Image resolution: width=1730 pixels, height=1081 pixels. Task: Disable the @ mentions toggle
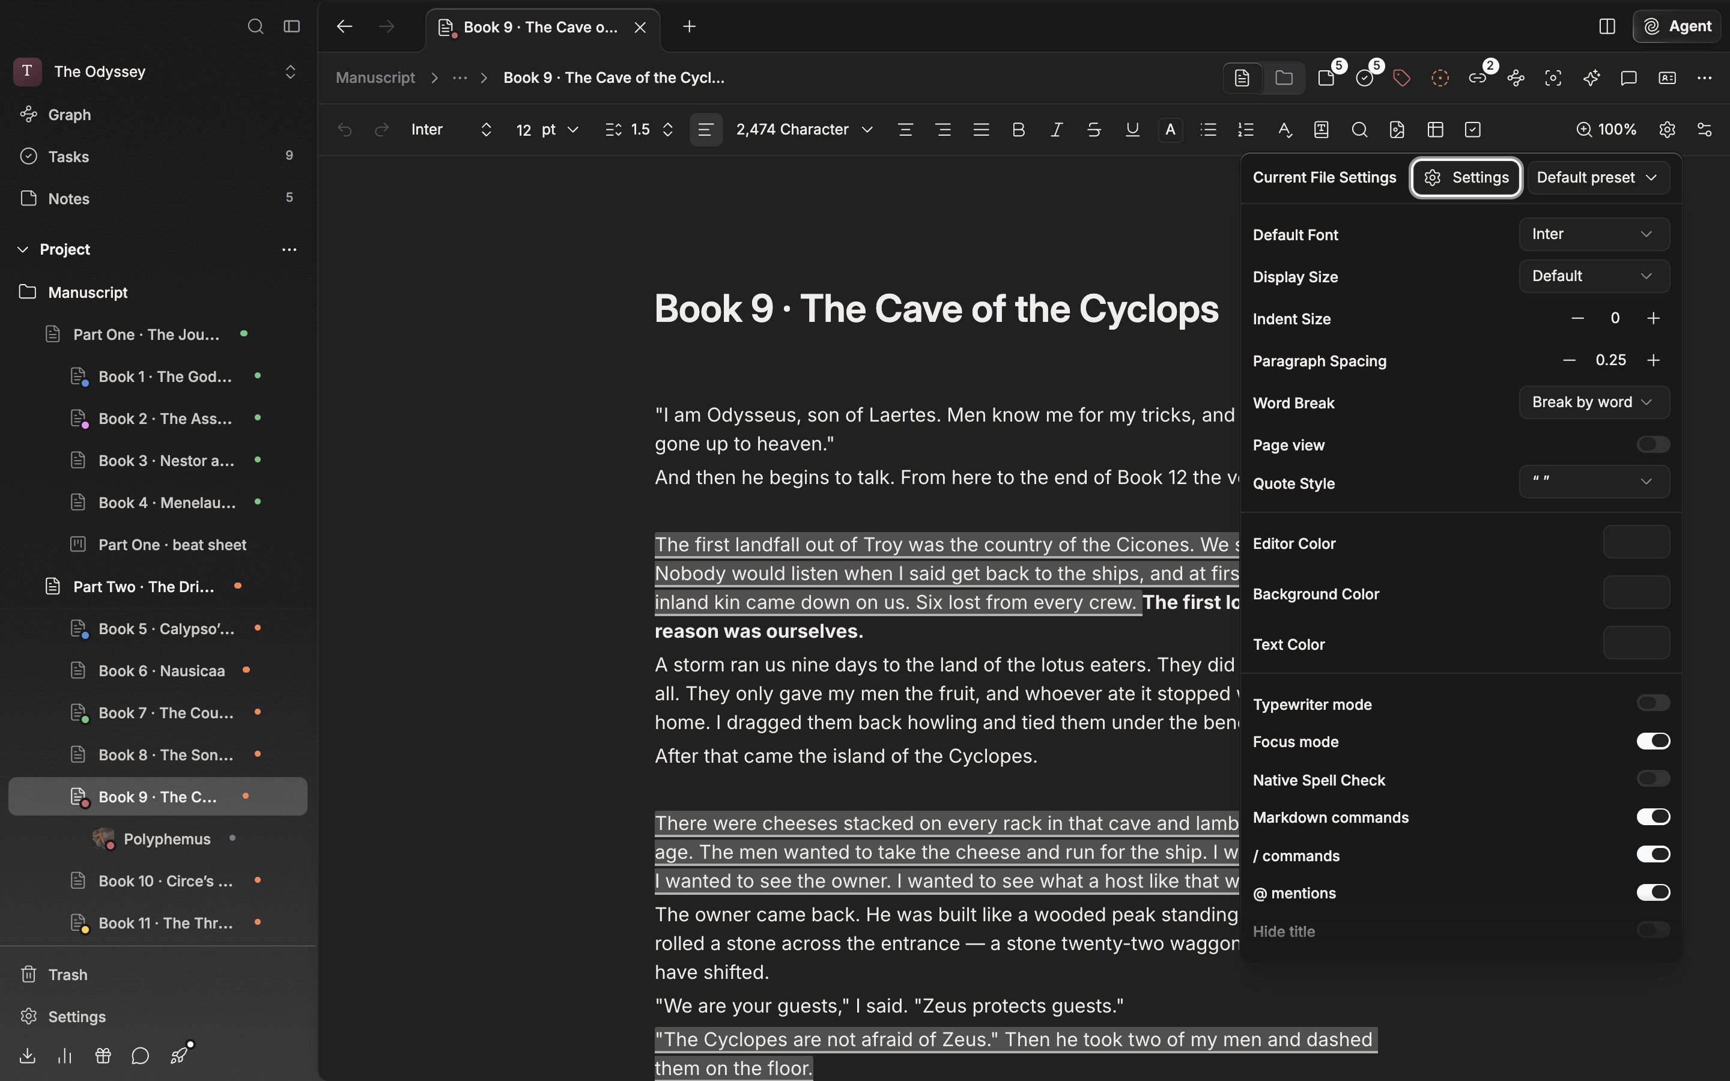tap(1653, 892)
